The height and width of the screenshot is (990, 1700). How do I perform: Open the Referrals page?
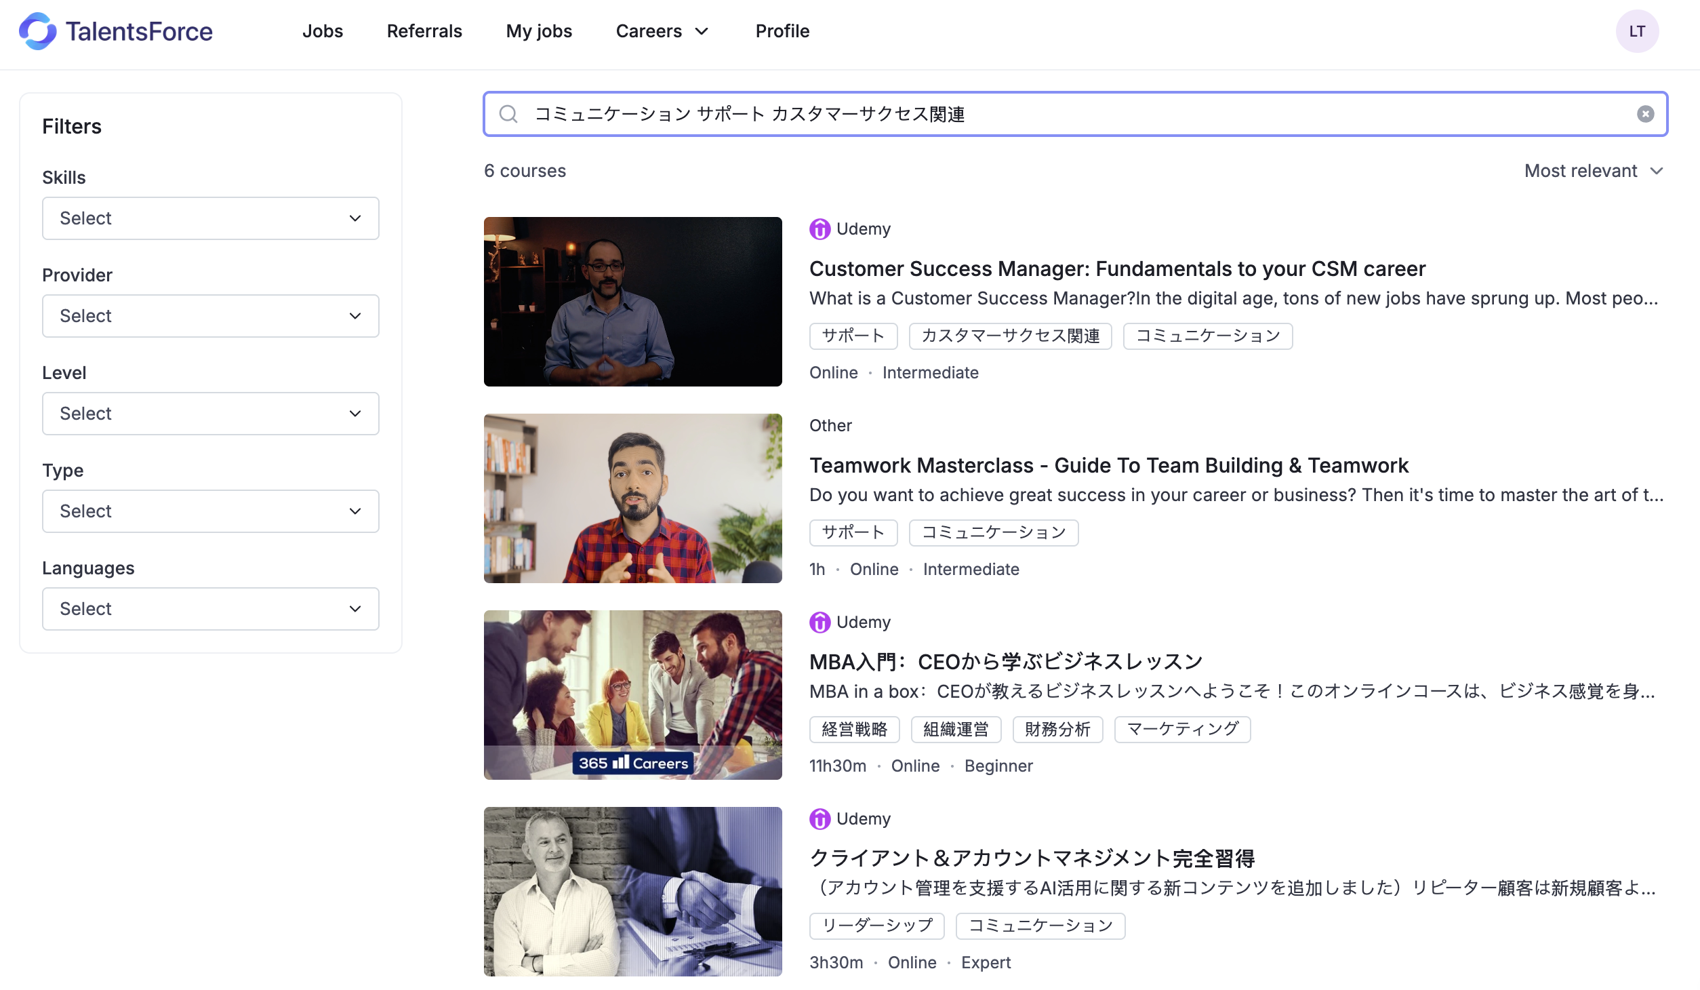tap(424, 31)
